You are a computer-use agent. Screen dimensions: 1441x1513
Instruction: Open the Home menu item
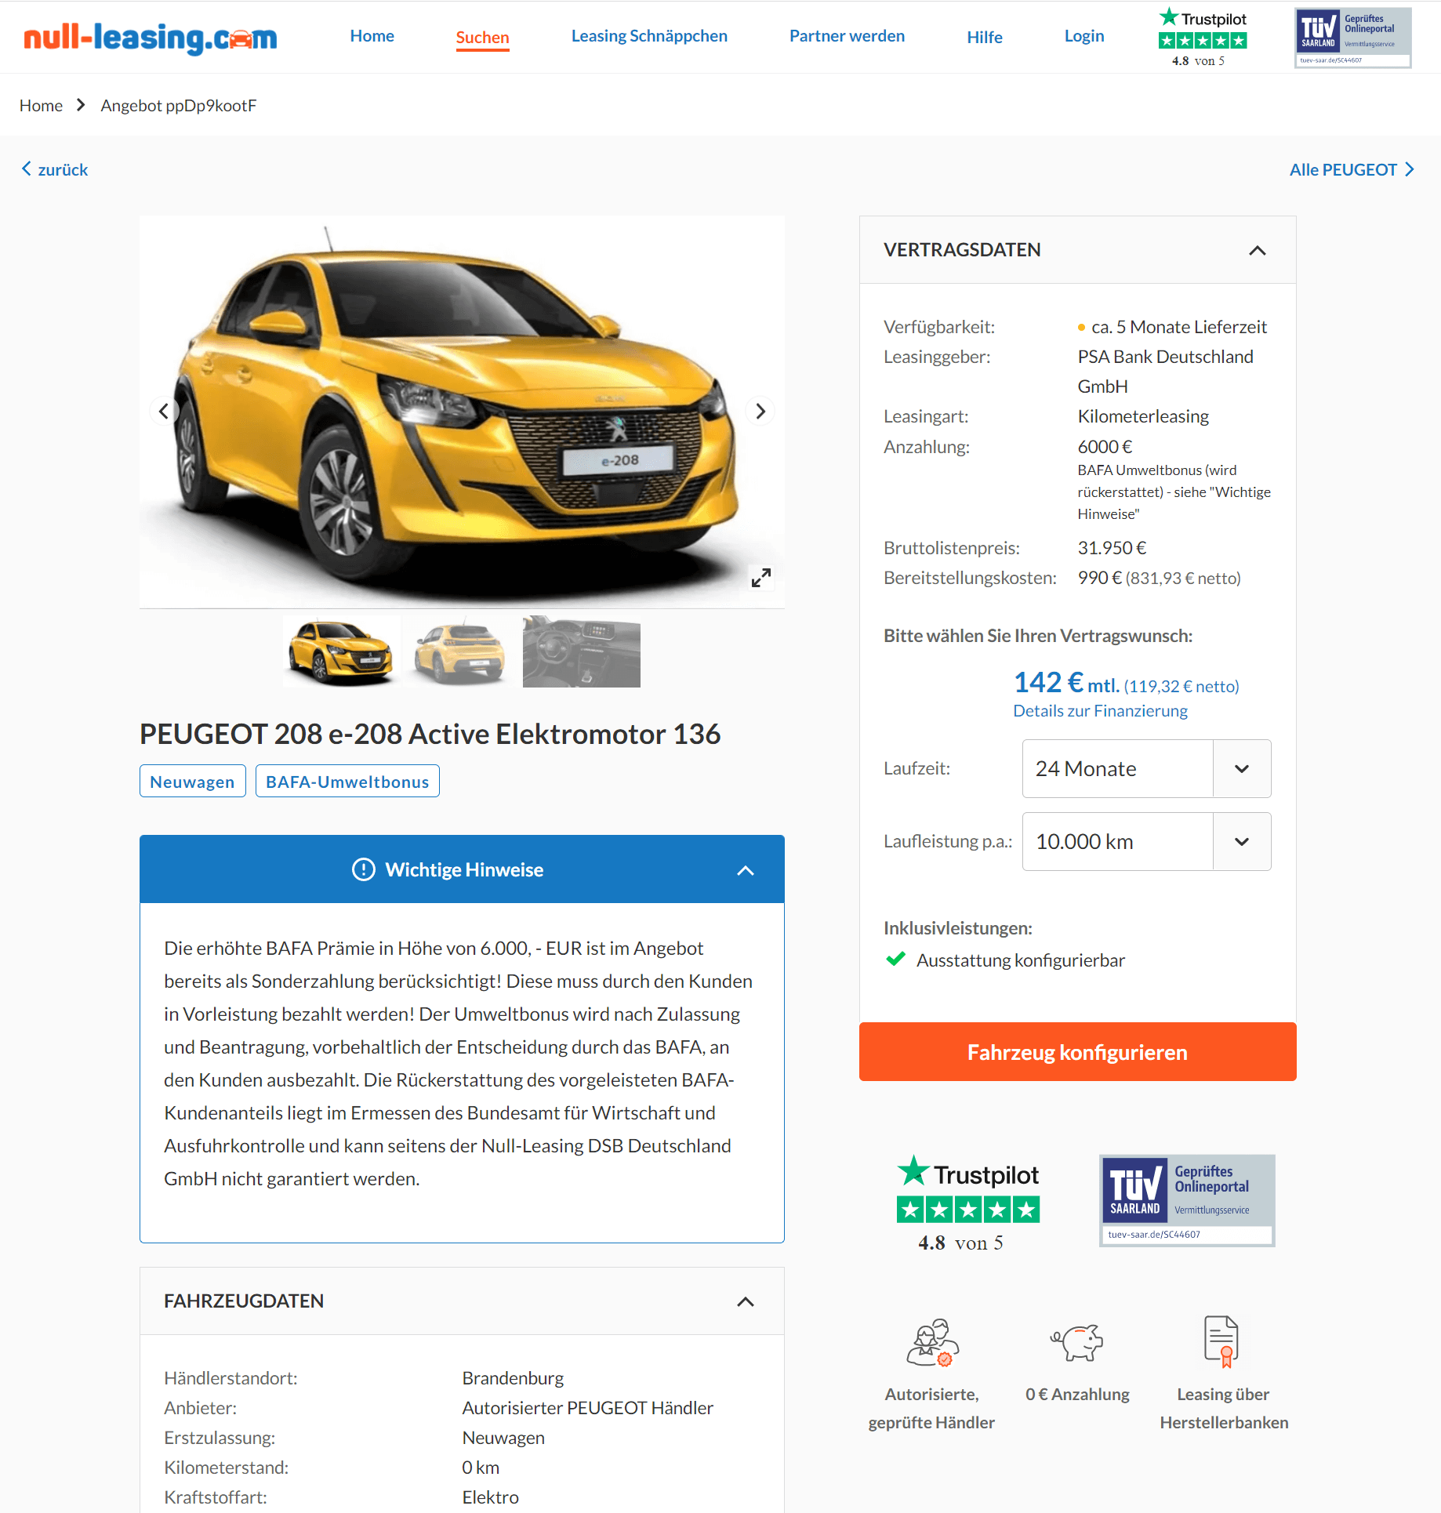[x=372, y=36]
